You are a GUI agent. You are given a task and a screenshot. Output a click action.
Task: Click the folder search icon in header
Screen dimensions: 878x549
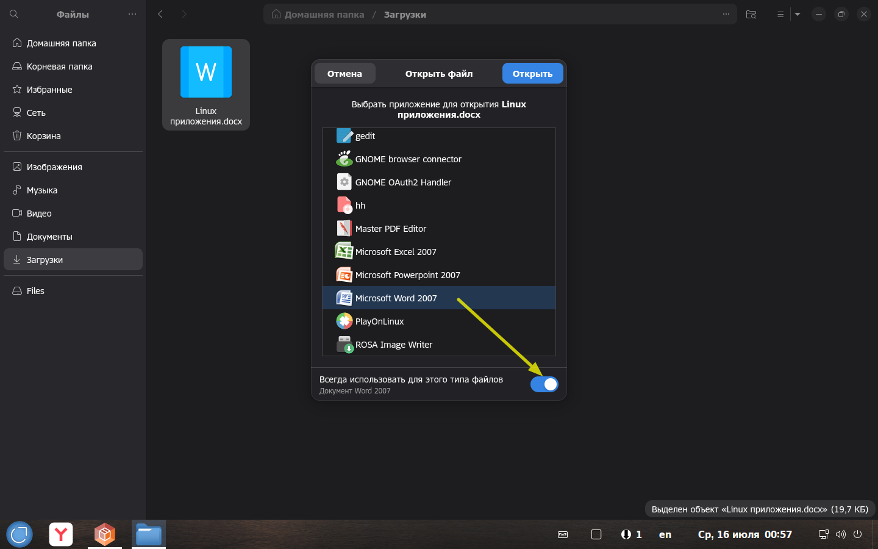coord(751,14)
